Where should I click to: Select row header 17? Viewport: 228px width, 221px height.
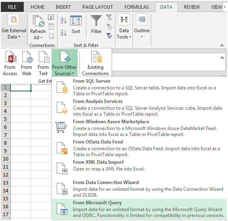pyautogui.click(x=6, y=214)
